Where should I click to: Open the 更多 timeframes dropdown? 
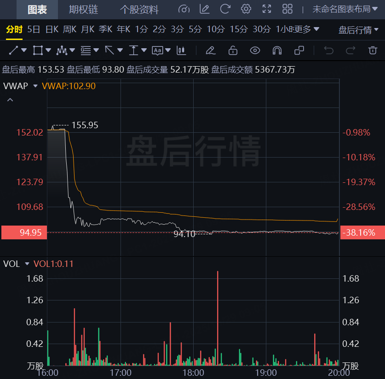306,29
